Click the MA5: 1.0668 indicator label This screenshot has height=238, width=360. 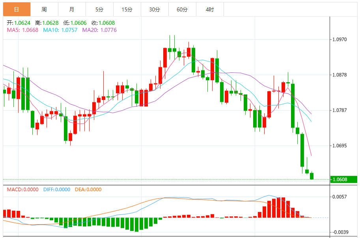[x=22, y=30]
